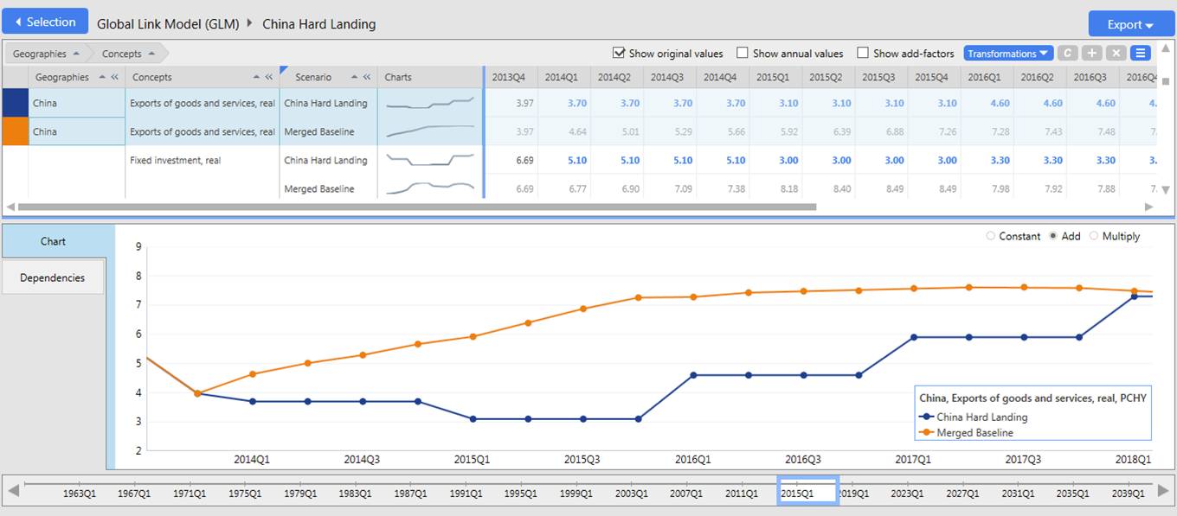This screenshot has height=516, width=1177.
Task: Click the sort arrow on the Concepts column header
Action: tap(256, 77)
